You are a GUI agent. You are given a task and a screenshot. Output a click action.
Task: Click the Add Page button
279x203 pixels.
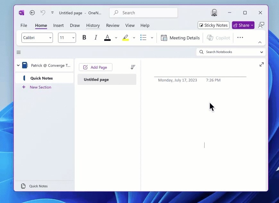(x=95, y=67)
